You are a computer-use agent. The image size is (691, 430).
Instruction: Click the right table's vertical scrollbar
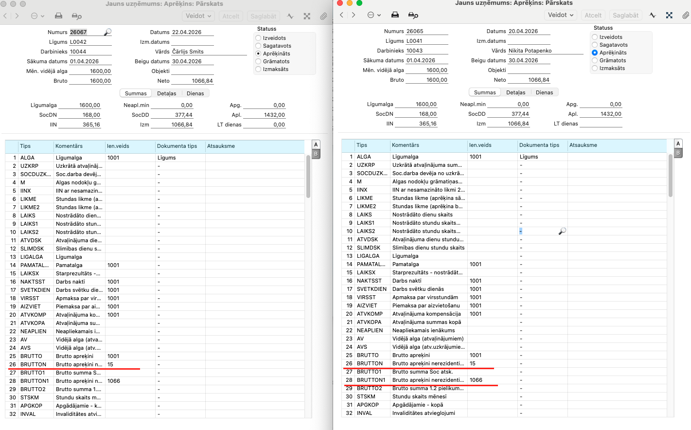tap(671, 176)
